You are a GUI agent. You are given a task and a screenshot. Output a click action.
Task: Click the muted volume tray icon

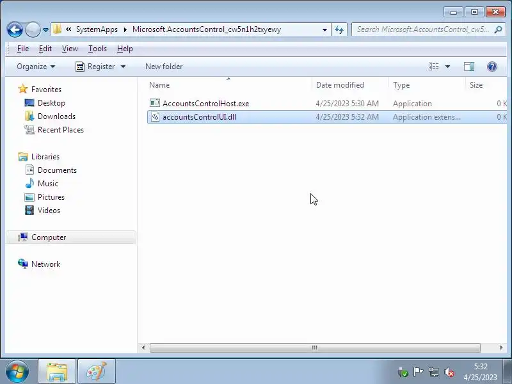coord(449,372)
